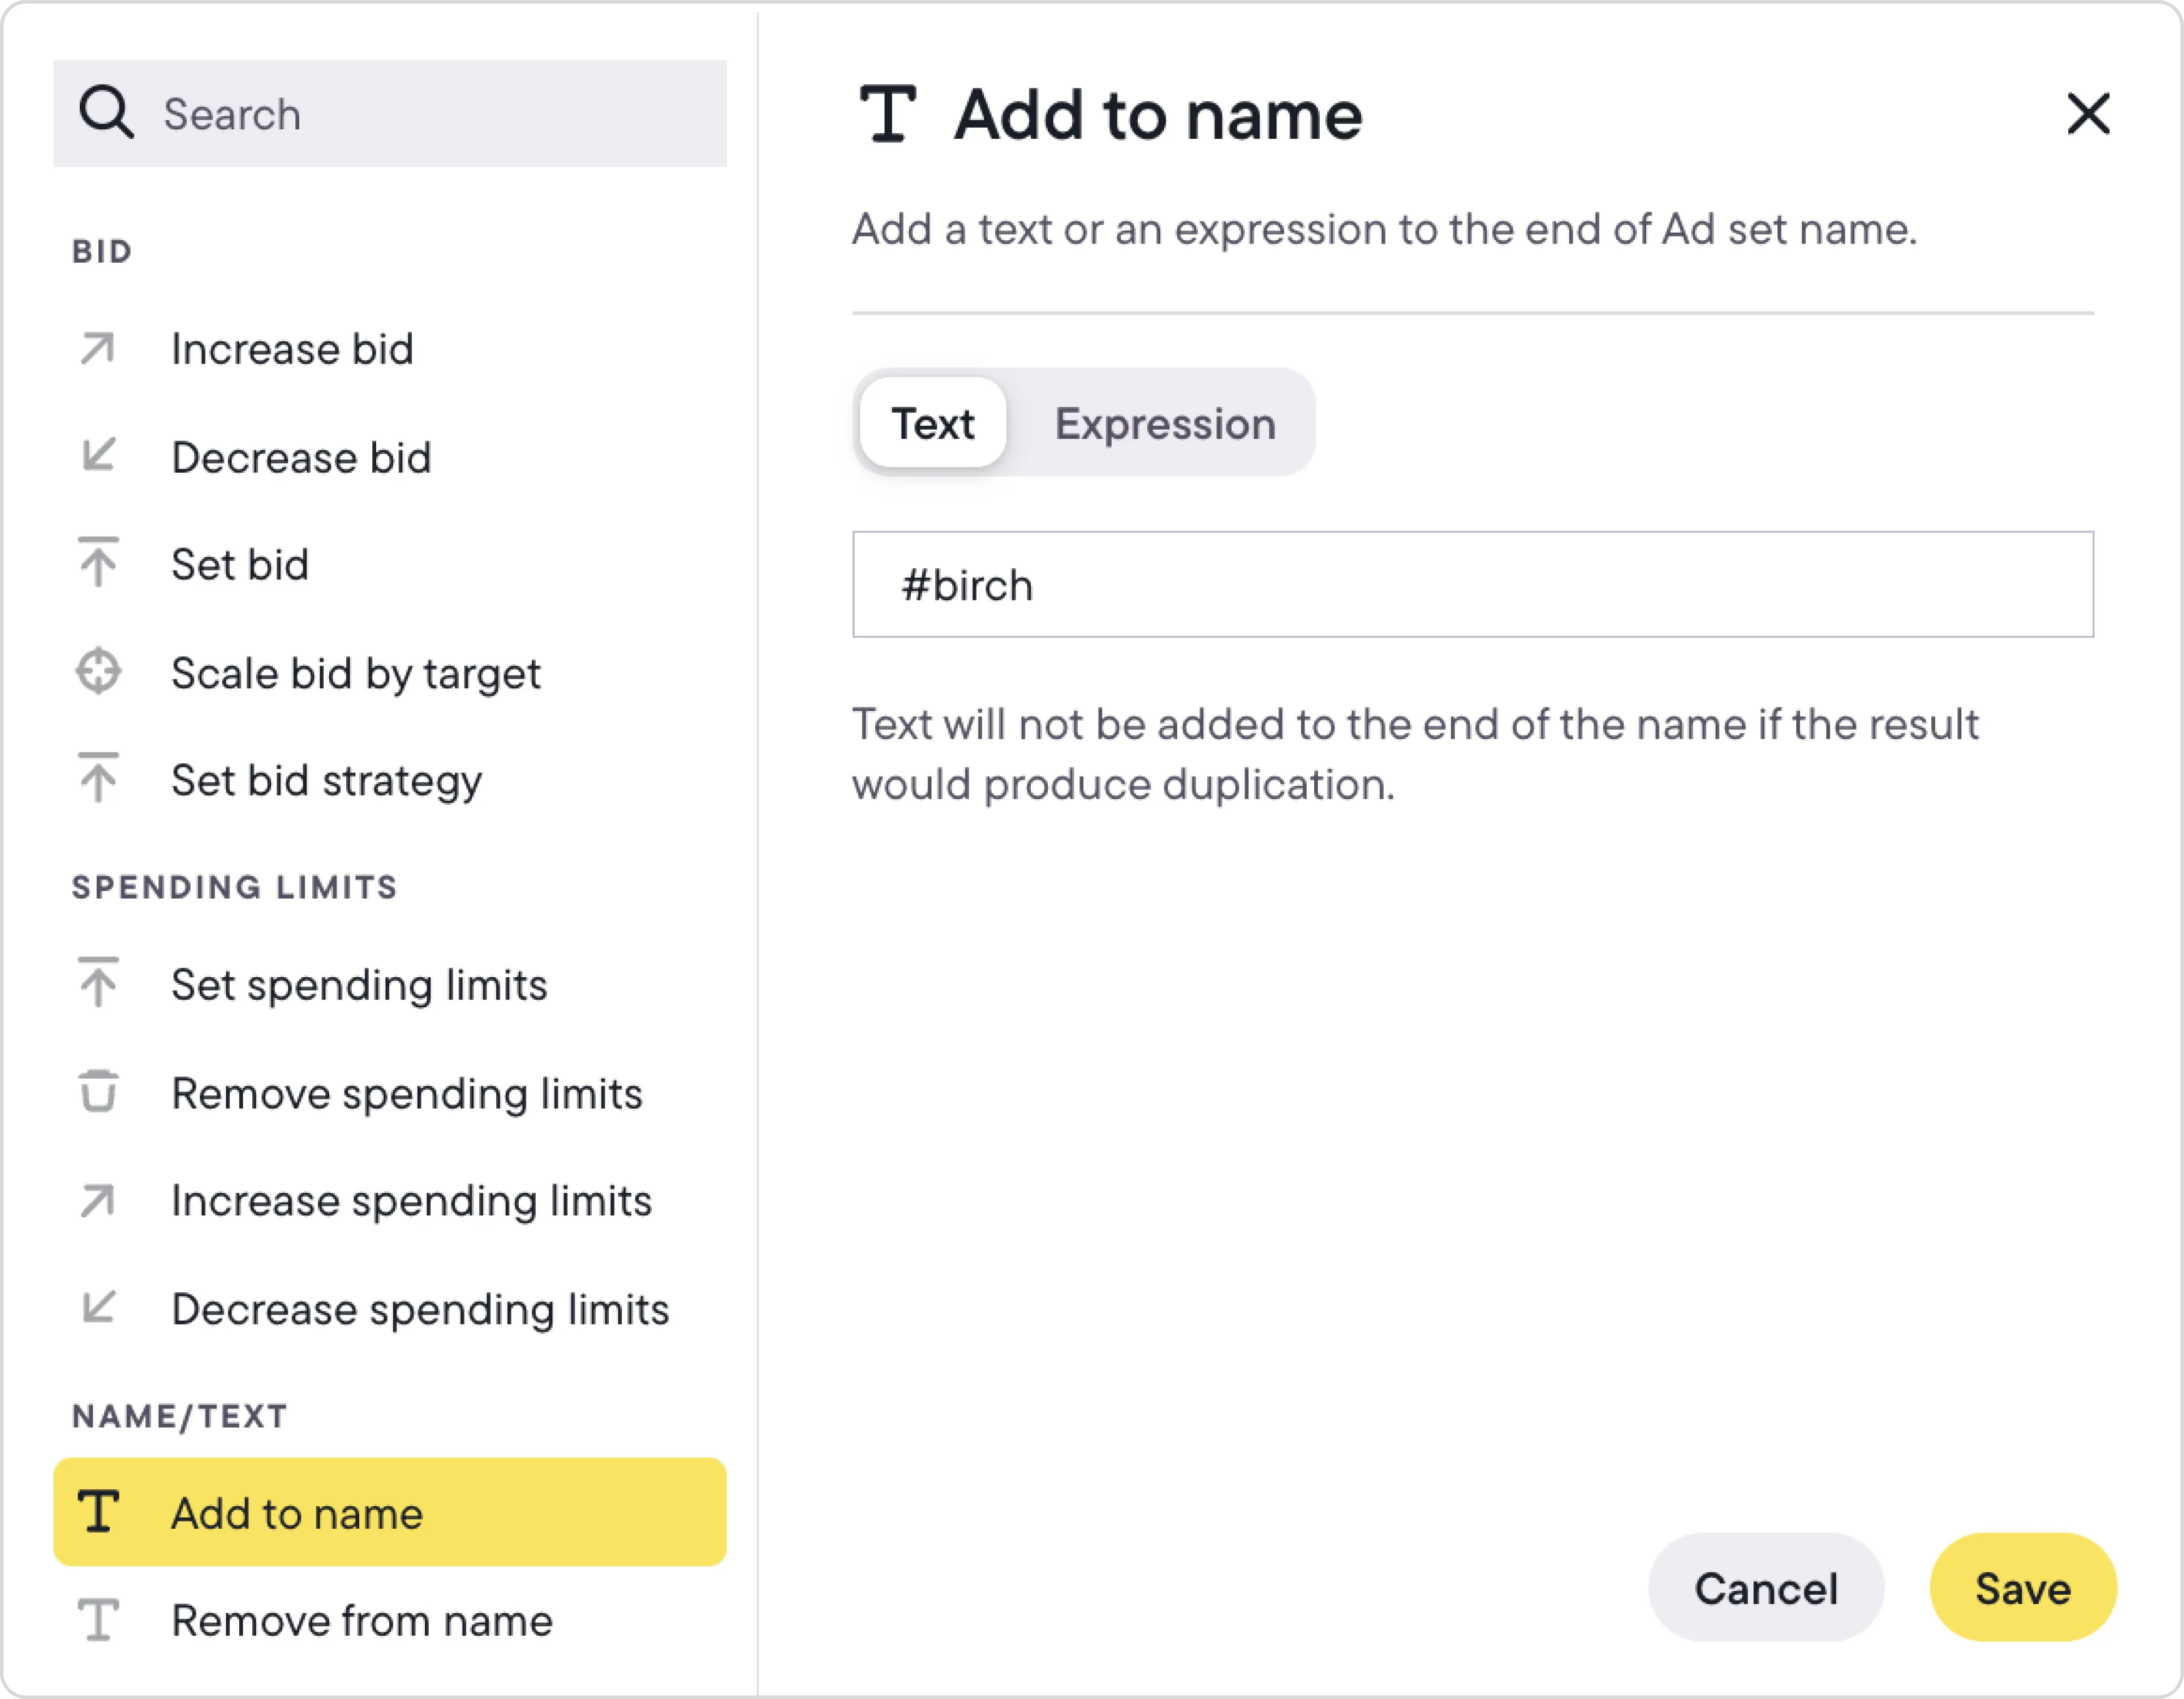2184x1699 pixels.
Task: Click the #birch text input field
Action: pyautogui.click(x=1472, y=585)
